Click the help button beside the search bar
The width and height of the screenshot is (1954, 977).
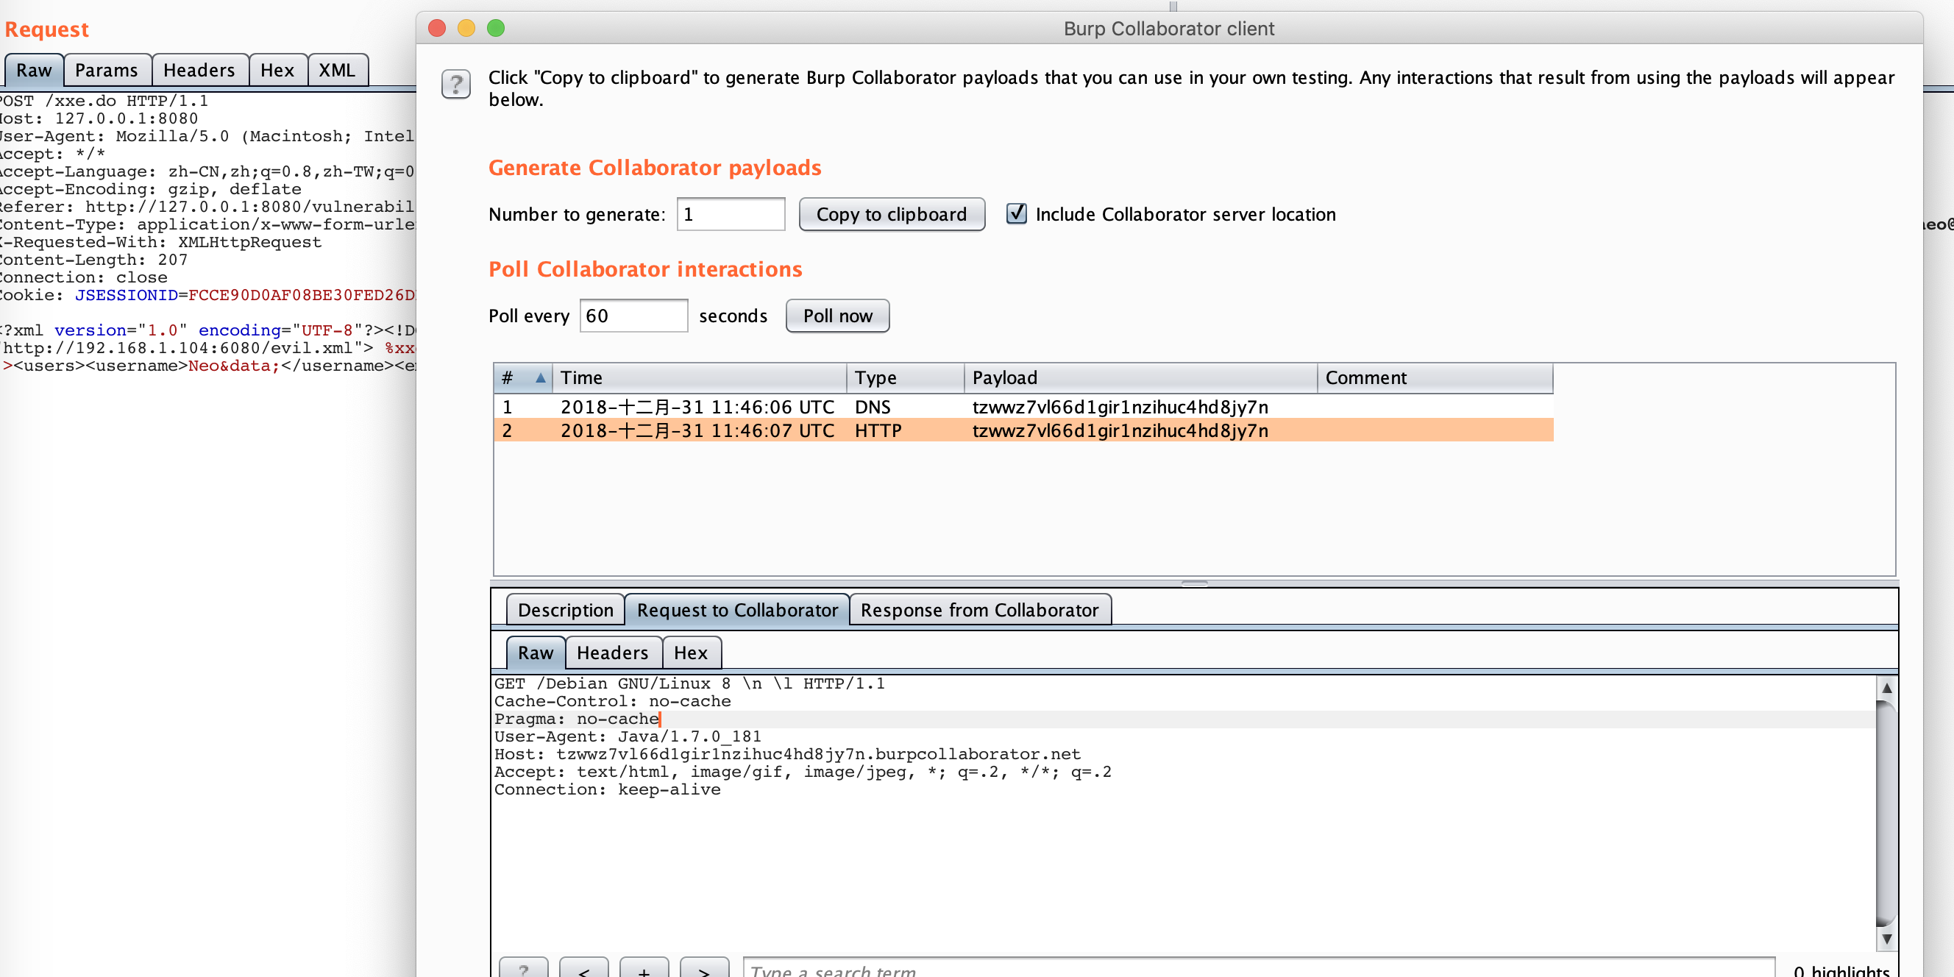click(523, 969)
